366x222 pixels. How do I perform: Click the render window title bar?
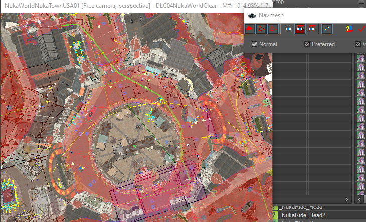point(136,6)
